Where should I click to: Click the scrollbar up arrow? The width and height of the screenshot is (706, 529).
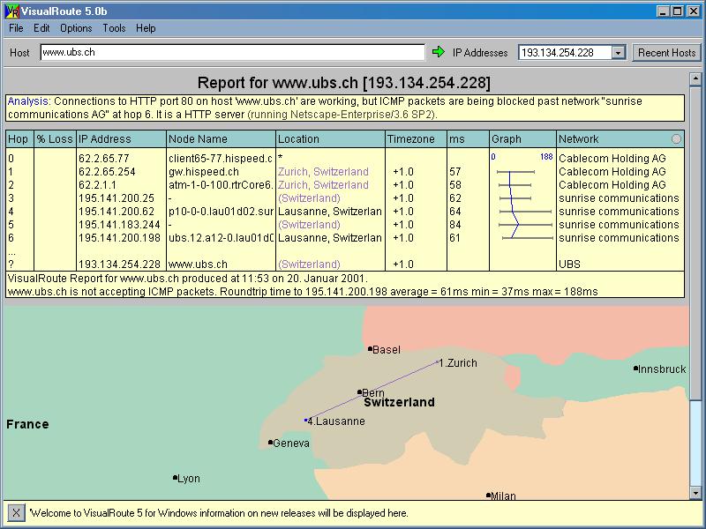[695, 79]
